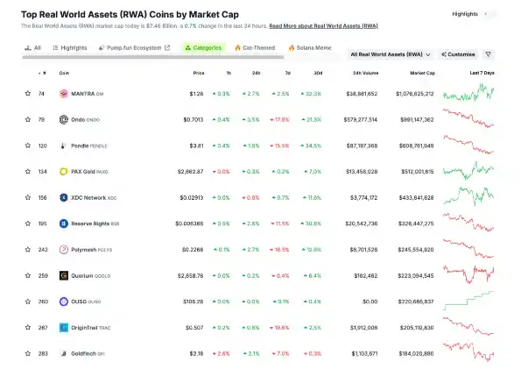Select the Categories tab
Screen dimensions: 521x369
coord(203,48)
